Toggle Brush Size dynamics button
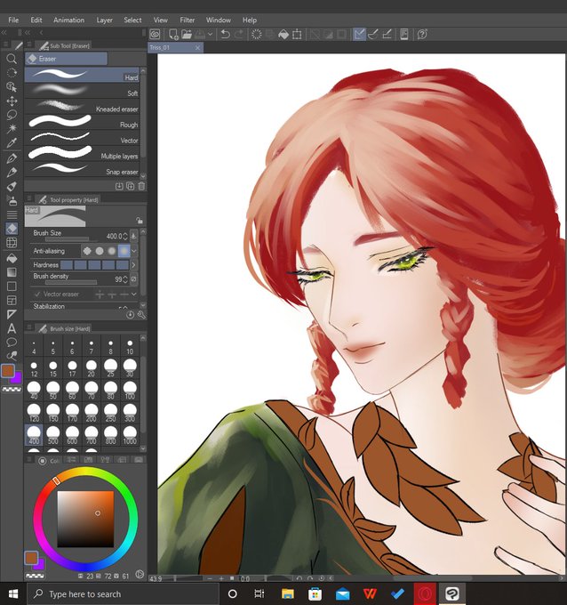 134,236
